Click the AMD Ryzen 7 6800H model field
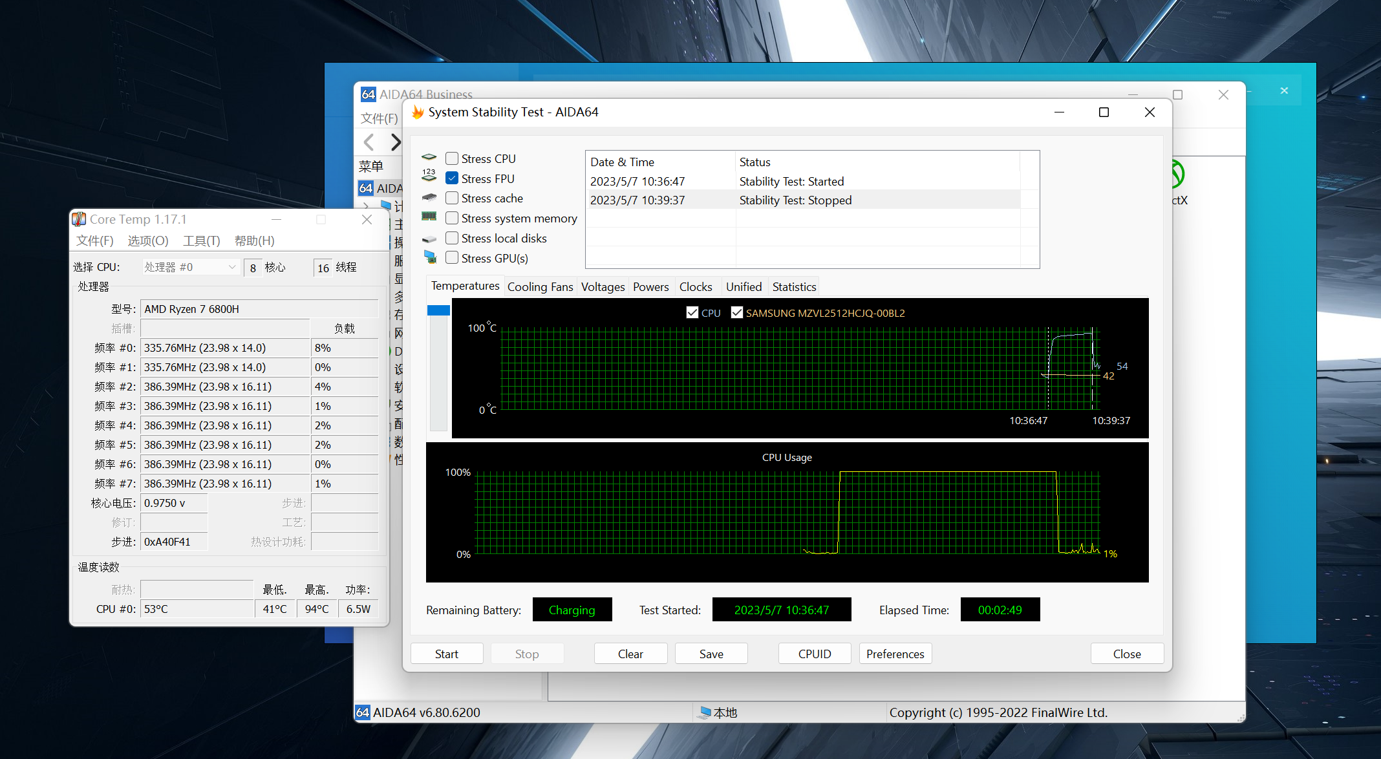1381x759 pixels. [x=259, y=309]
